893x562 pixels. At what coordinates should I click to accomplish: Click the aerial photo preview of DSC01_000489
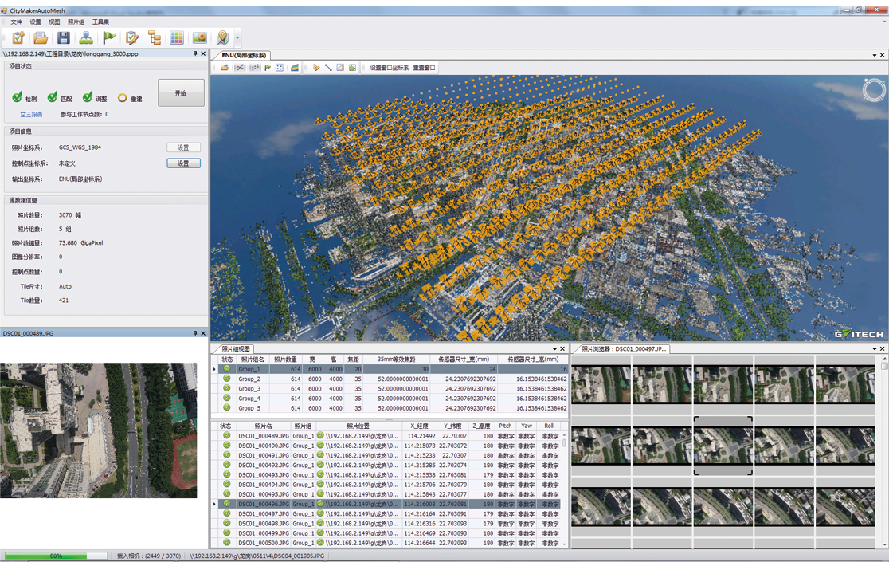click(x=99, y=430)
